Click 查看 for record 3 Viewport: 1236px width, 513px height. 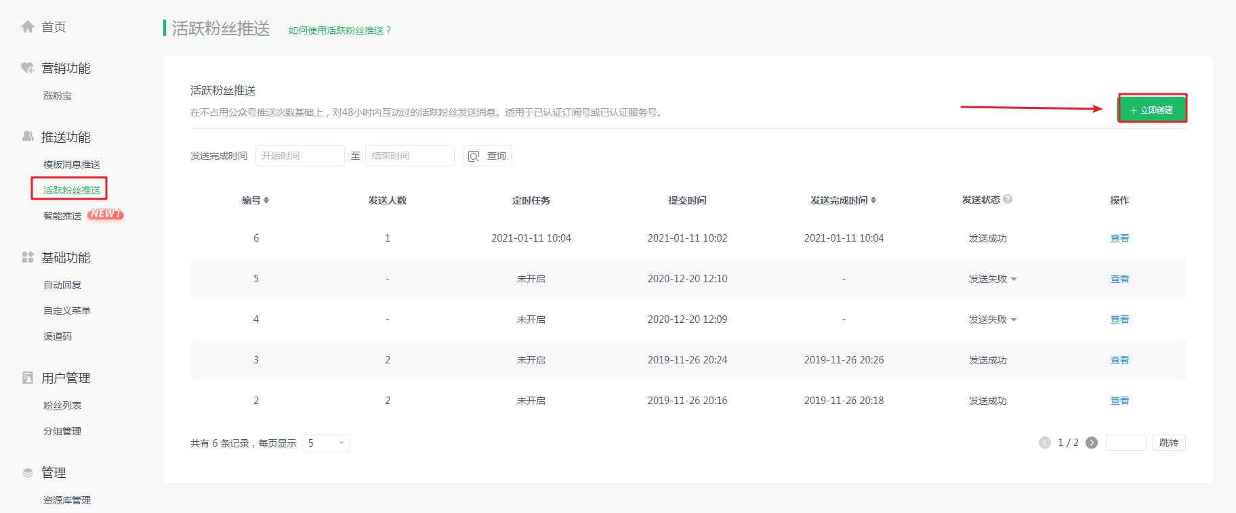coord(1119,360)
